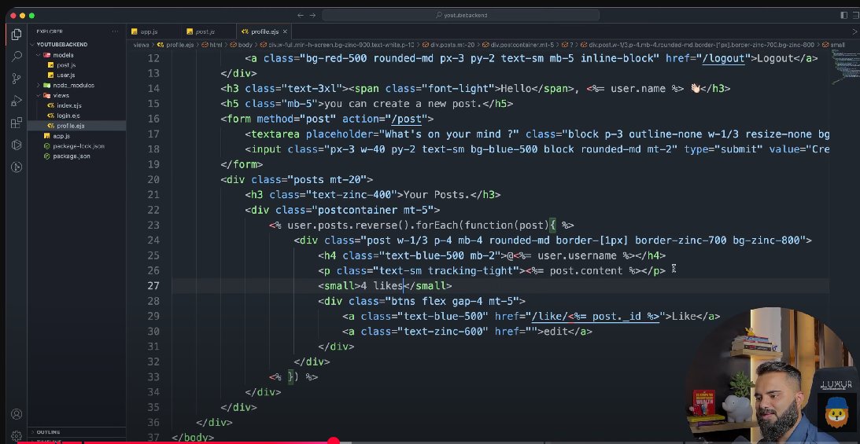
Task: Open package-lock.json in the explorer
Action: 79,146
